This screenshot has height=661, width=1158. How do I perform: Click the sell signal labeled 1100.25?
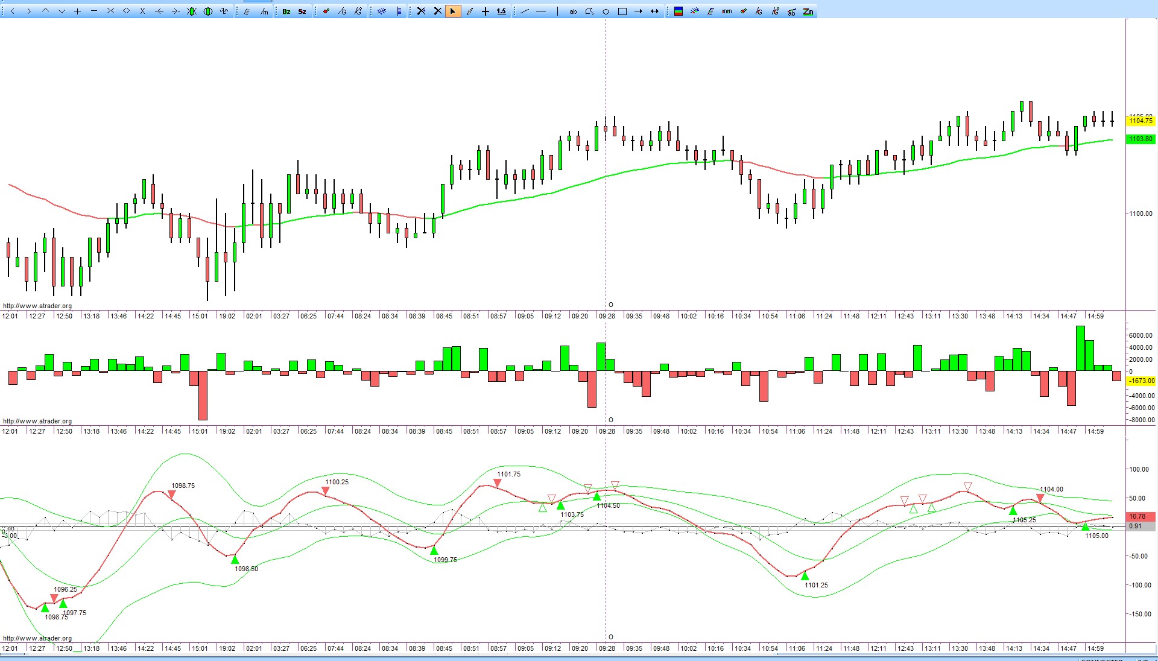pos(326,492)
